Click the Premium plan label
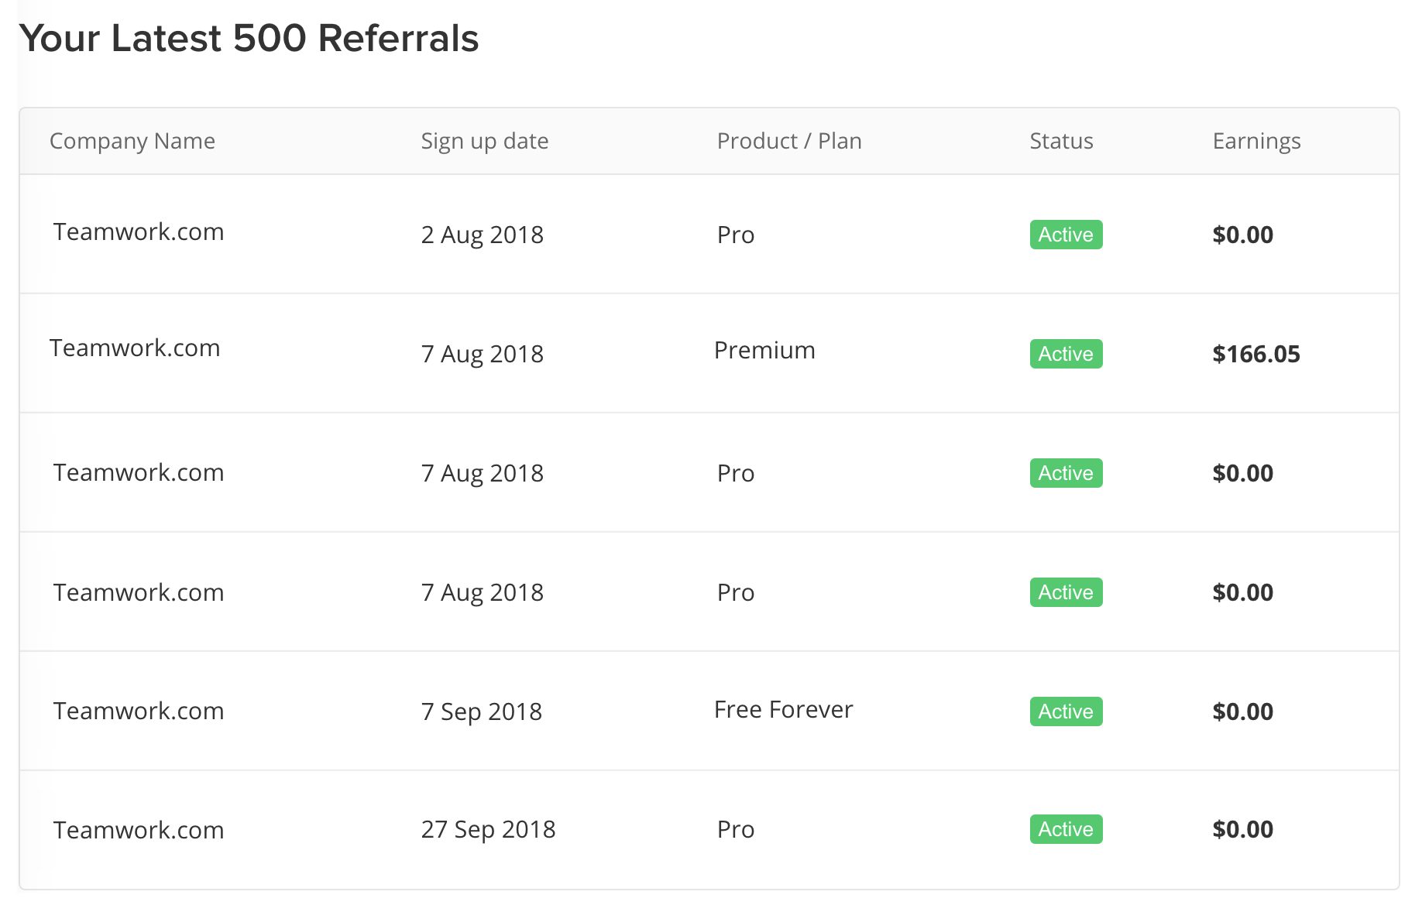Image resolution: width=1422 pixels, height=912 pixels. pos(764,350)
